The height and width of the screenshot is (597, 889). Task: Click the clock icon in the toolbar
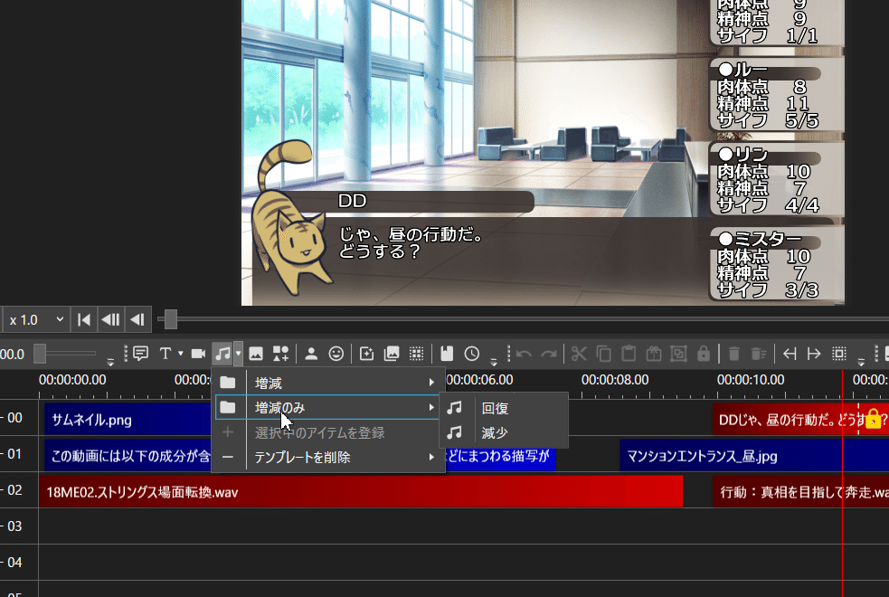click(472, 354)
